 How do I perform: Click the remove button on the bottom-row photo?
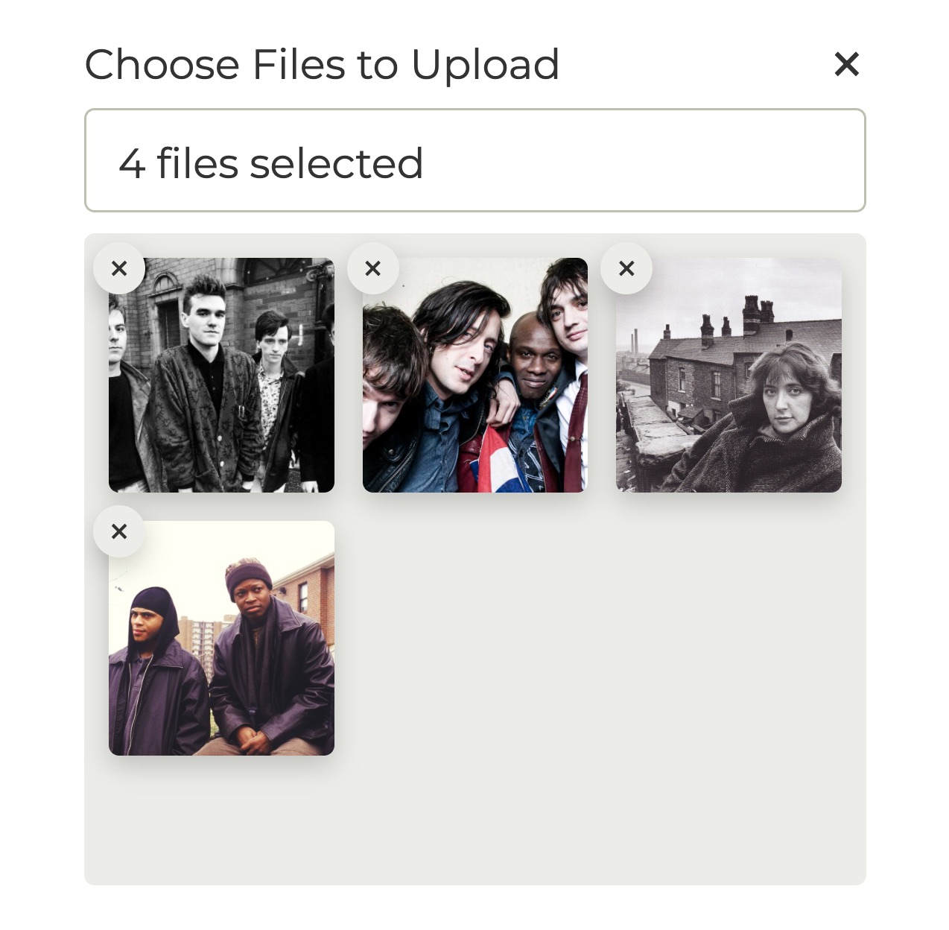click(119, 531)
